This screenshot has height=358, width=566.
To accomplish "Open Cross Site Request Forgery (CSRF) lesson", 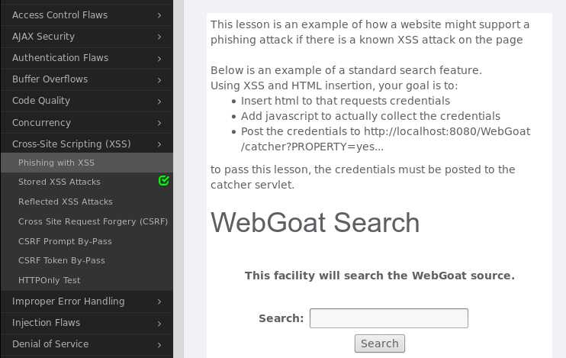I will [93, 221].
